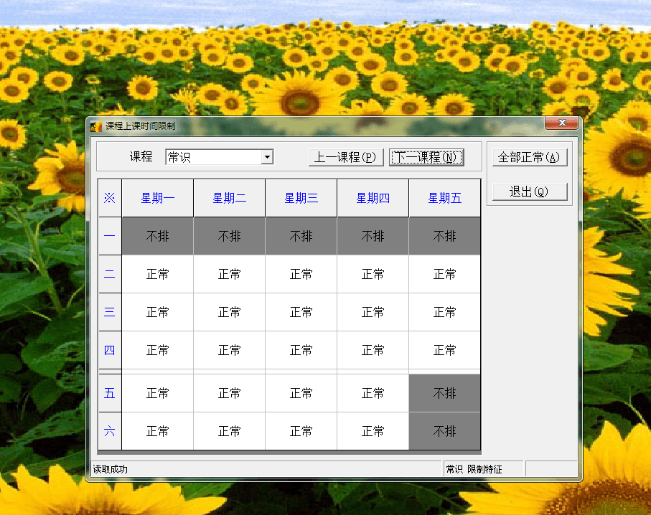Select the 星期三 column header
Viewport: 651px width, 515px height.
301,199
